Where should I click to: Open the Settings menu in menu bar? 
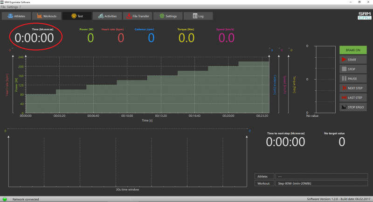pos(13,7)
